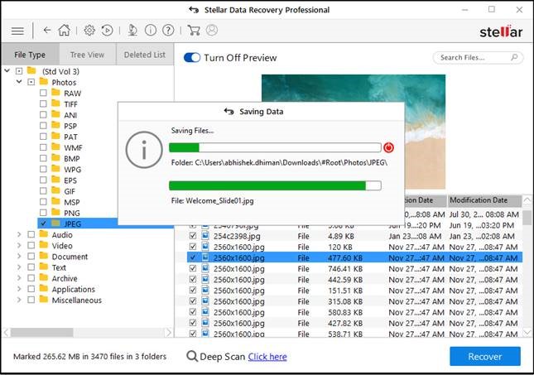Uncheck the 254c2398.jpg file checkbox
Screen dimensions: 534x375
pyautogui.click(x=193, y=236)
